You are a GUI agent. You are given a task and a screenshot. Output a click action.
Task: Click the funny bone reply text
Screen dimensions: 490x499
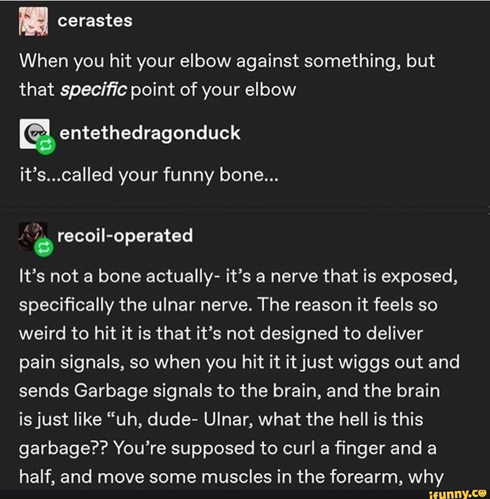coord(147,175)
